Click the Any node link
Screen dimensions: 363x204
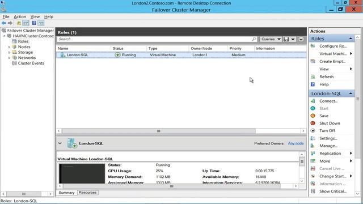(x=296, y=143)
